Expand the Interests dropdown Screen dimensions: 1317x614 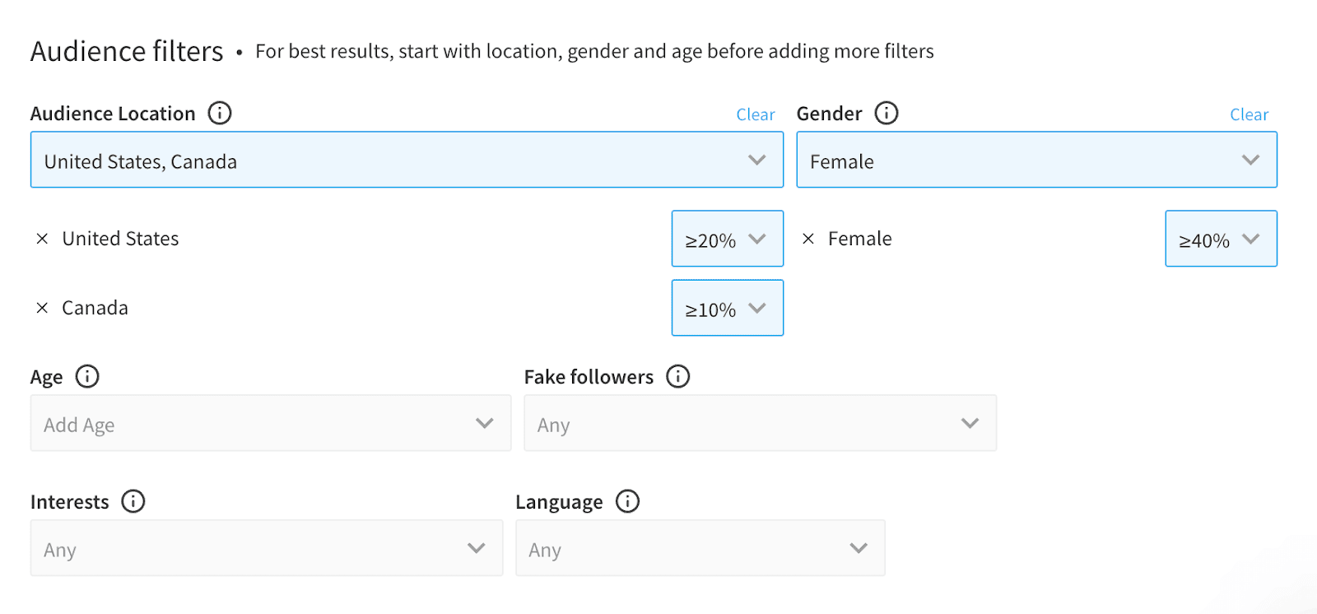pos(266,548)
